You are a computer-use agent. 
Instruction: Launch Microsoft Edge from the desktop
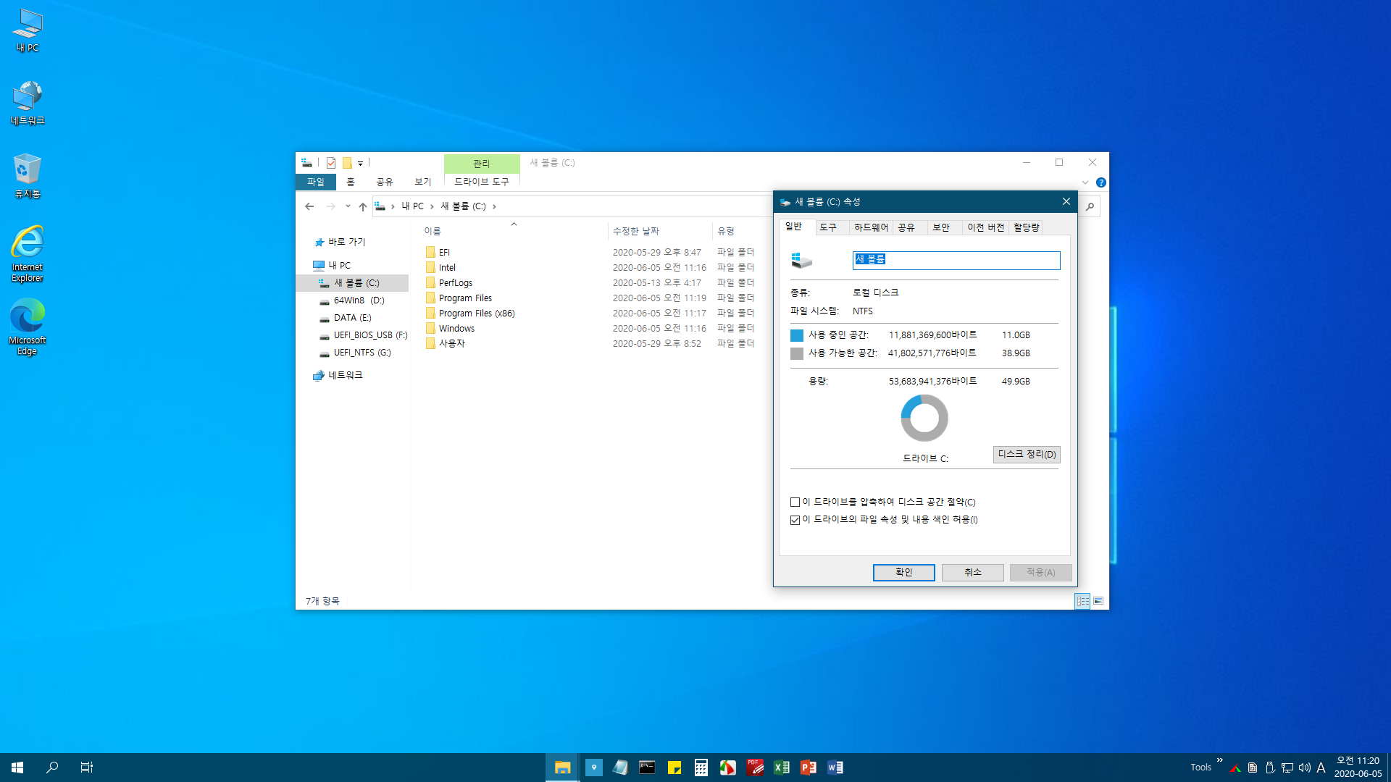(28, 327)
